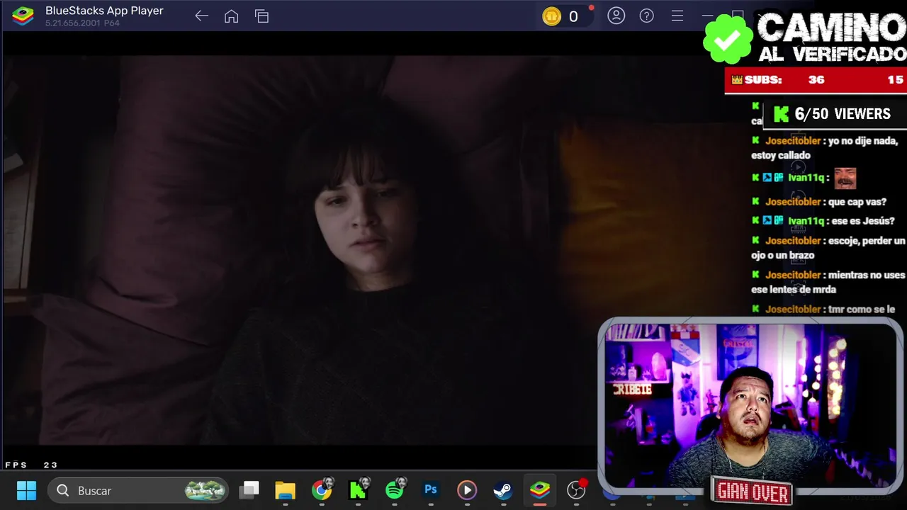Click the 'FPS 23' counter text

click(x=31, y=465)
